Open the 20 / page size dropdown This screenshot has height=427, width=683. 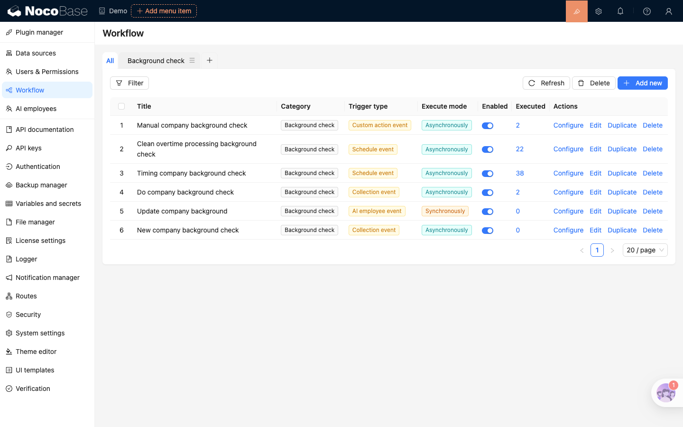tap(645, 250)
